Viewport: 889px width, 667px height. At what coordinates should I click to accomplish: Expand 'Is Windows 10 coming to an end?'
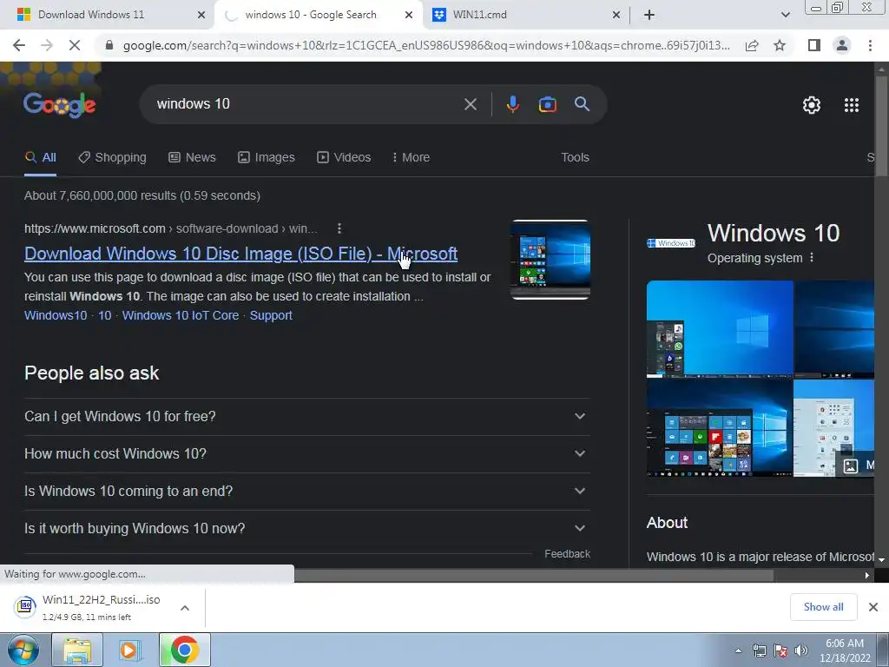point(307,492)
